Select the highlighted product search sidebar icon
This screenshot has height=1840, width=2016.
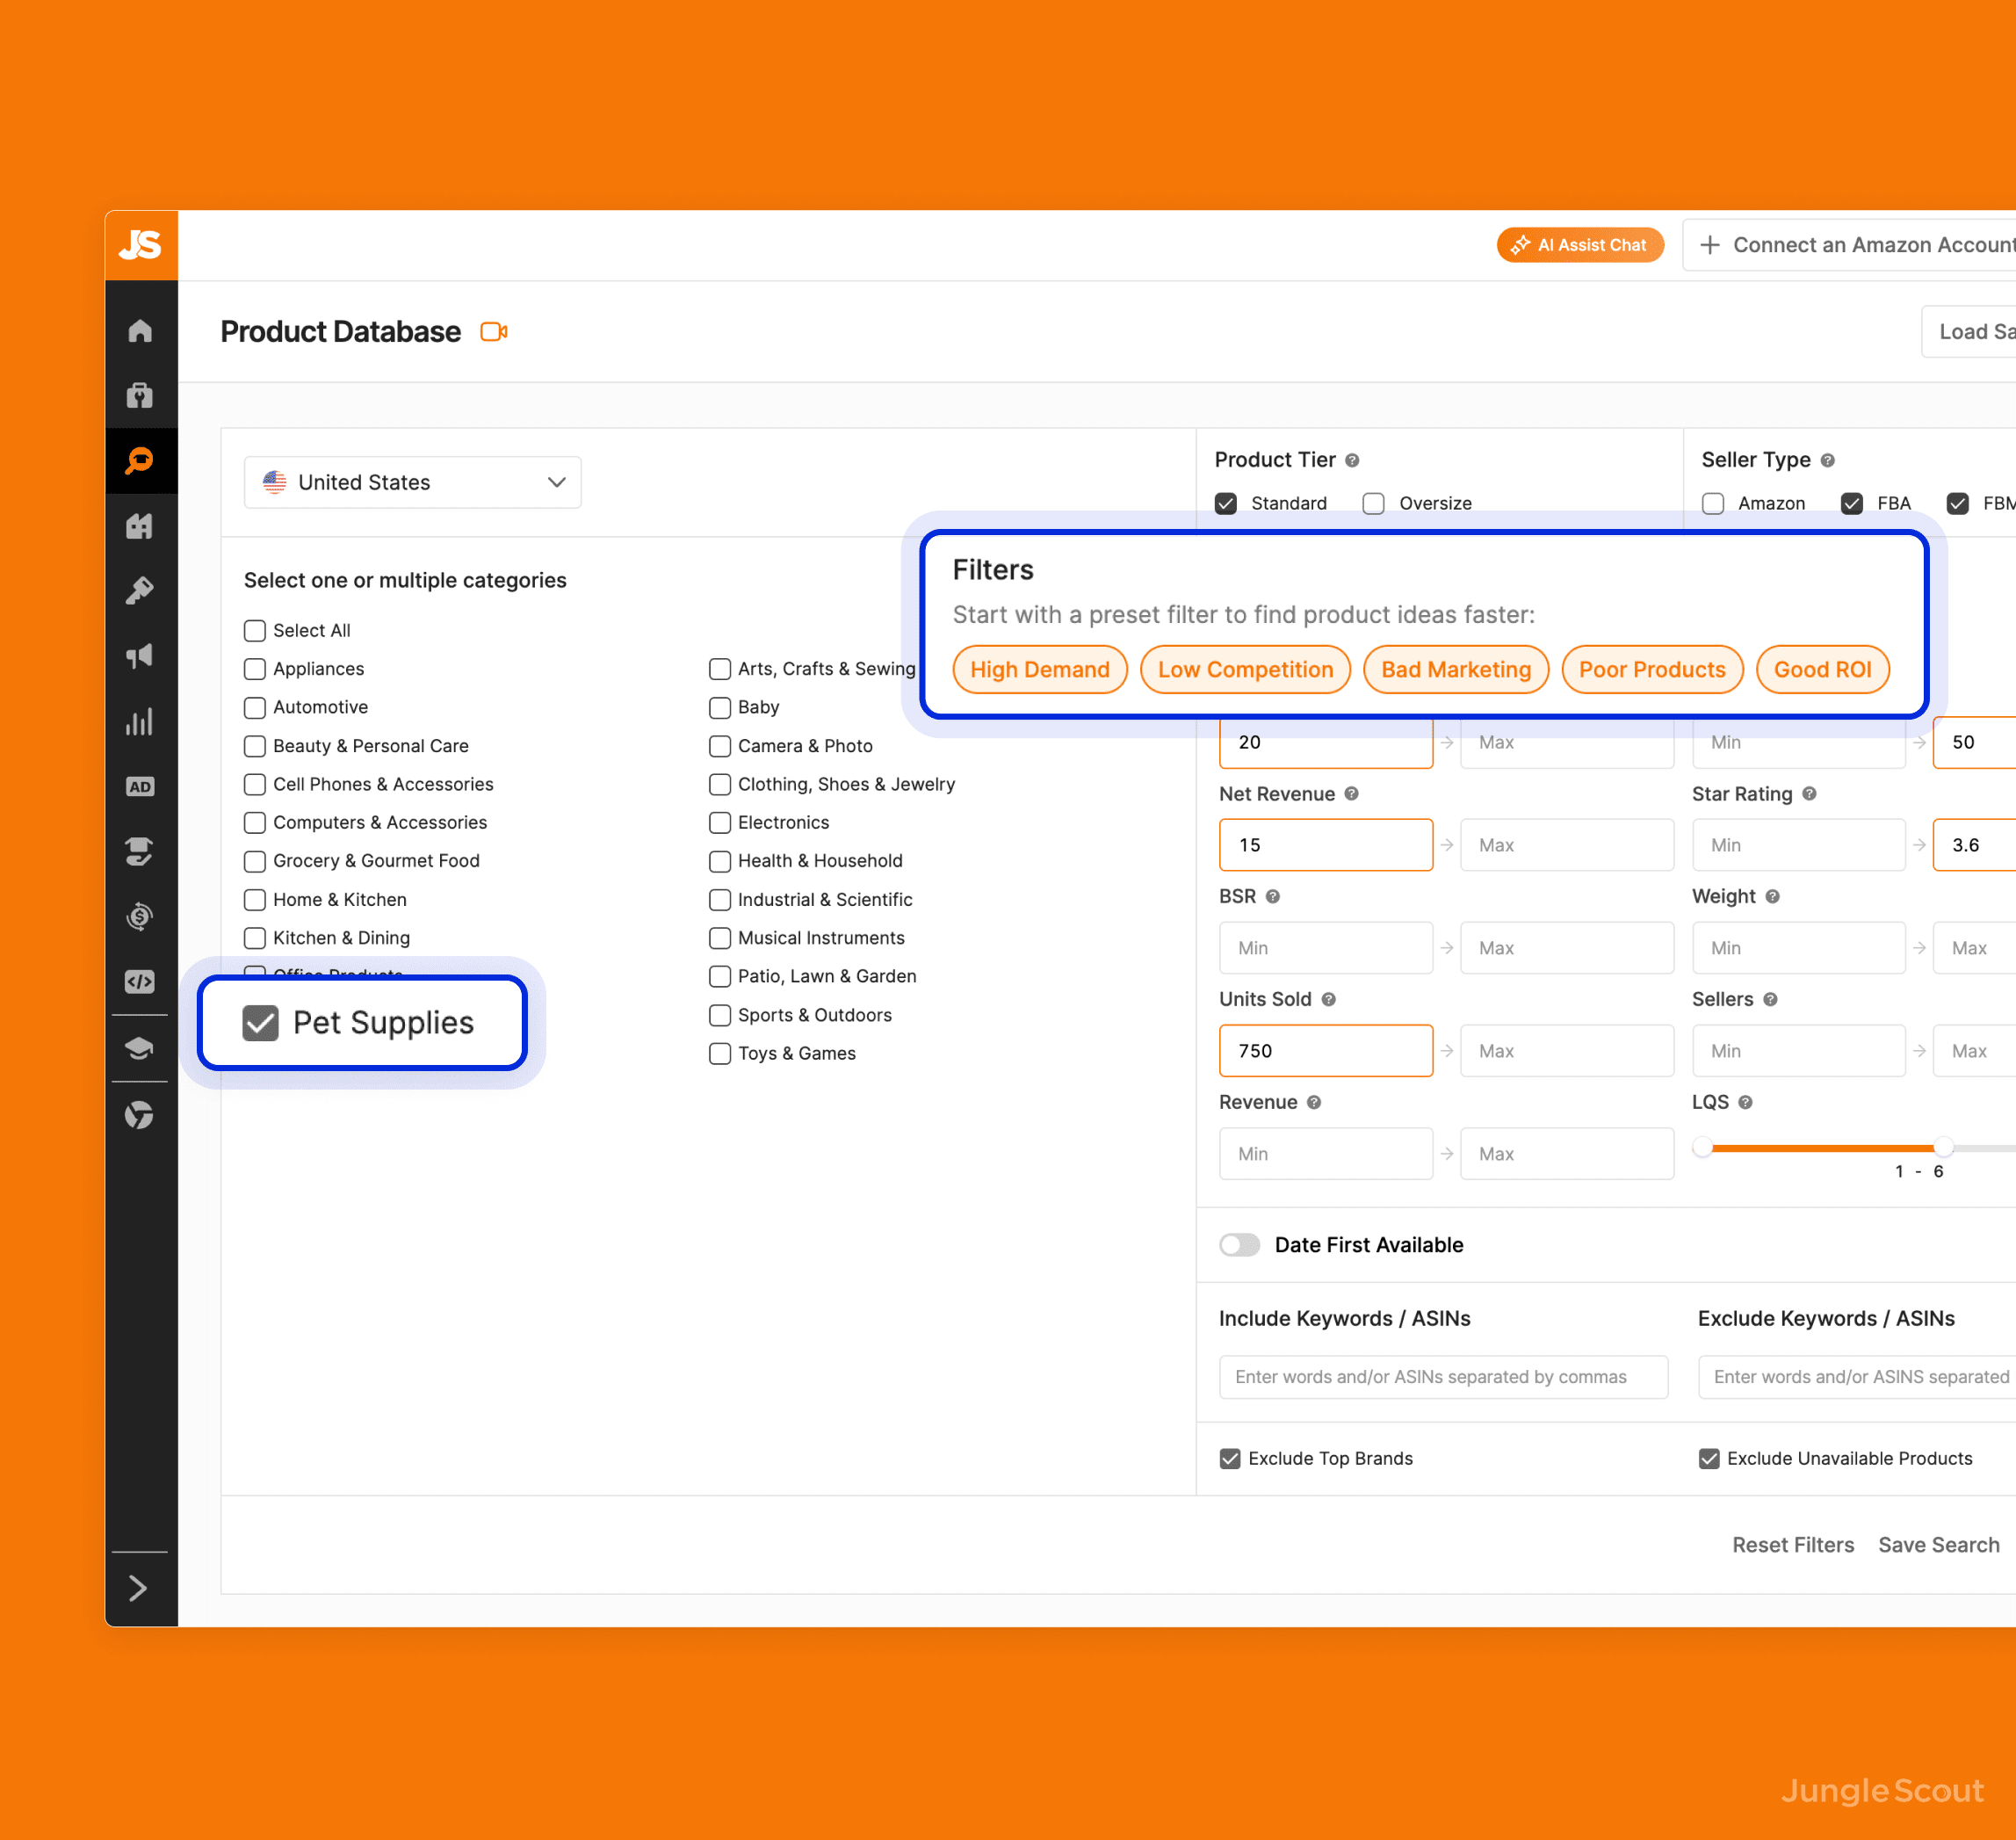point(140,460)
